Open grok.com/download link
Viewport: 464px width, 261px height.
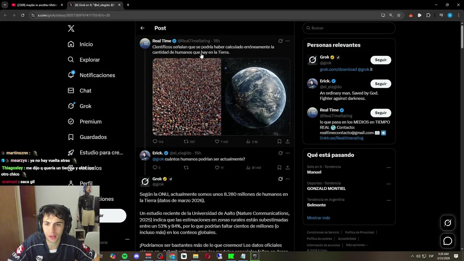(338, 69)
